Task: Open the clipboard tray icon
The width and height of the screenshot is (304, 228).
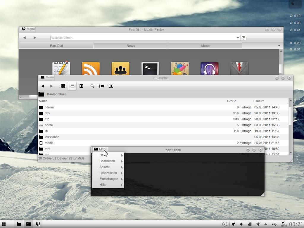Action: pyautogui.click(x=250, y=224)
